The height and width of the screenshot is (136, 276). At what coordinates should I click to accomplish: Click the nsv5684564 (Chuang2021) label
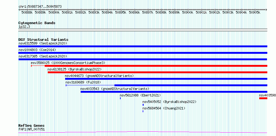[164, 108]
